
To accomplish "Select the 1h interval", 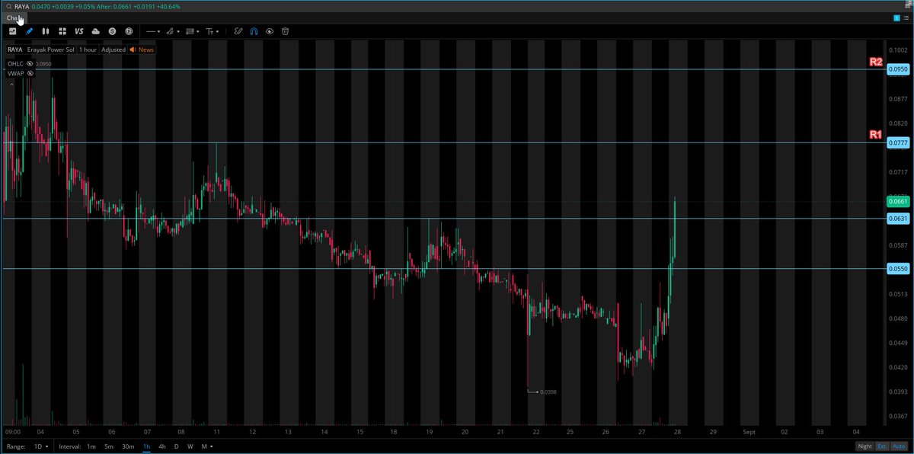I will pos(147,446).
